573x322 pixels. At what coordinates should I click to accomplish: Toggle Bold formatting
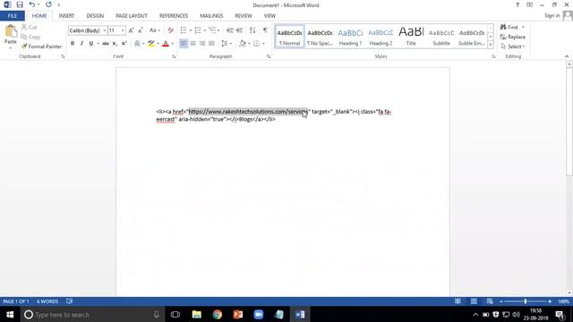[x=73, y=44]
